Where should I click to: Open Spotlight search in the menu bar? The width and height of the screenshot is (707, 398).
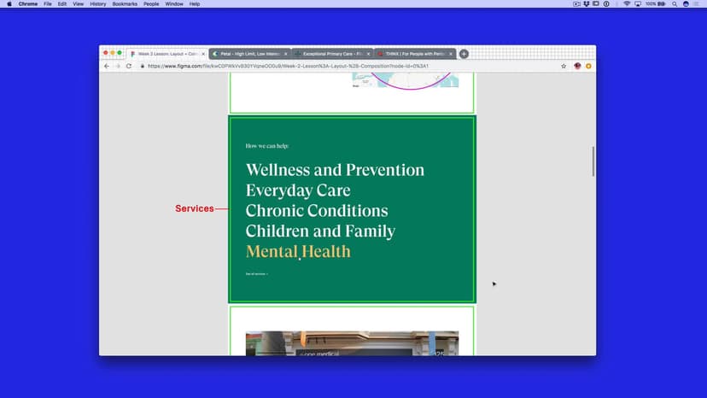pos(674,4)
